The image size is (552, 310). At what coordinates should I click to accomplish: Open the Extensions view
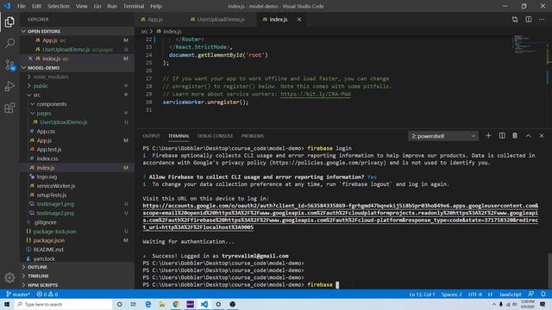pyautogui.click(x=9, y=108)
